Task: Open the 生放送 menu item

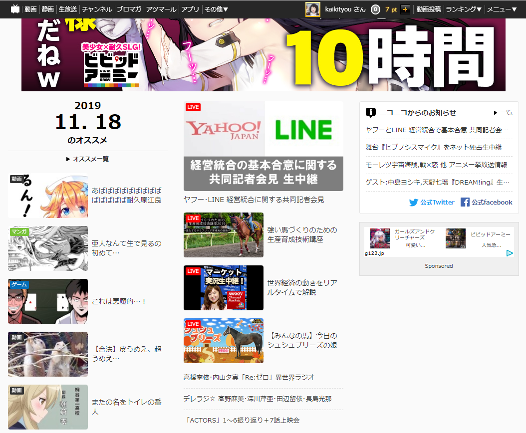Action: [68, 9]
